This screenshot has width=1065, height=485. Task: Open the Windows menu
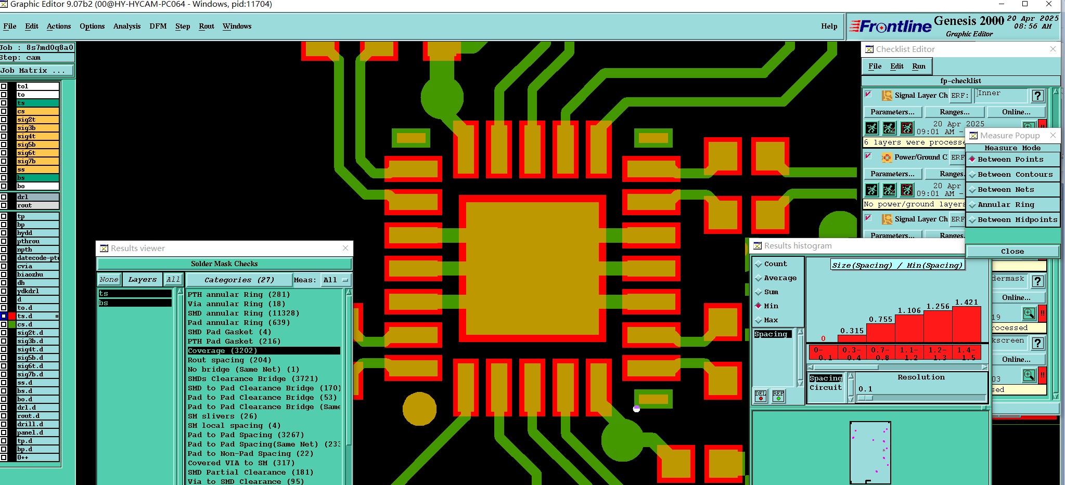[237, 26]
